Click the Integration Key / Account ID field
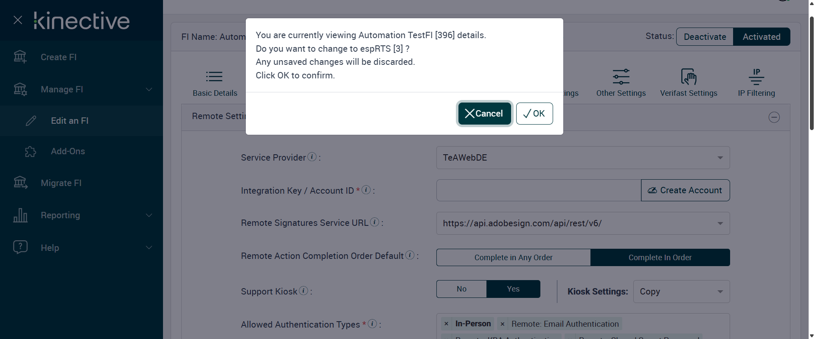Screen dimensions: 815x339 tap(538, 190)
